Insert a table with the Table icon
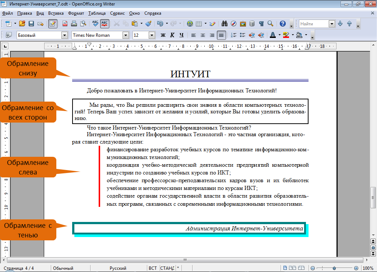Image resolution: width=377 pixels, height=272 pixels. pos(199,24)
